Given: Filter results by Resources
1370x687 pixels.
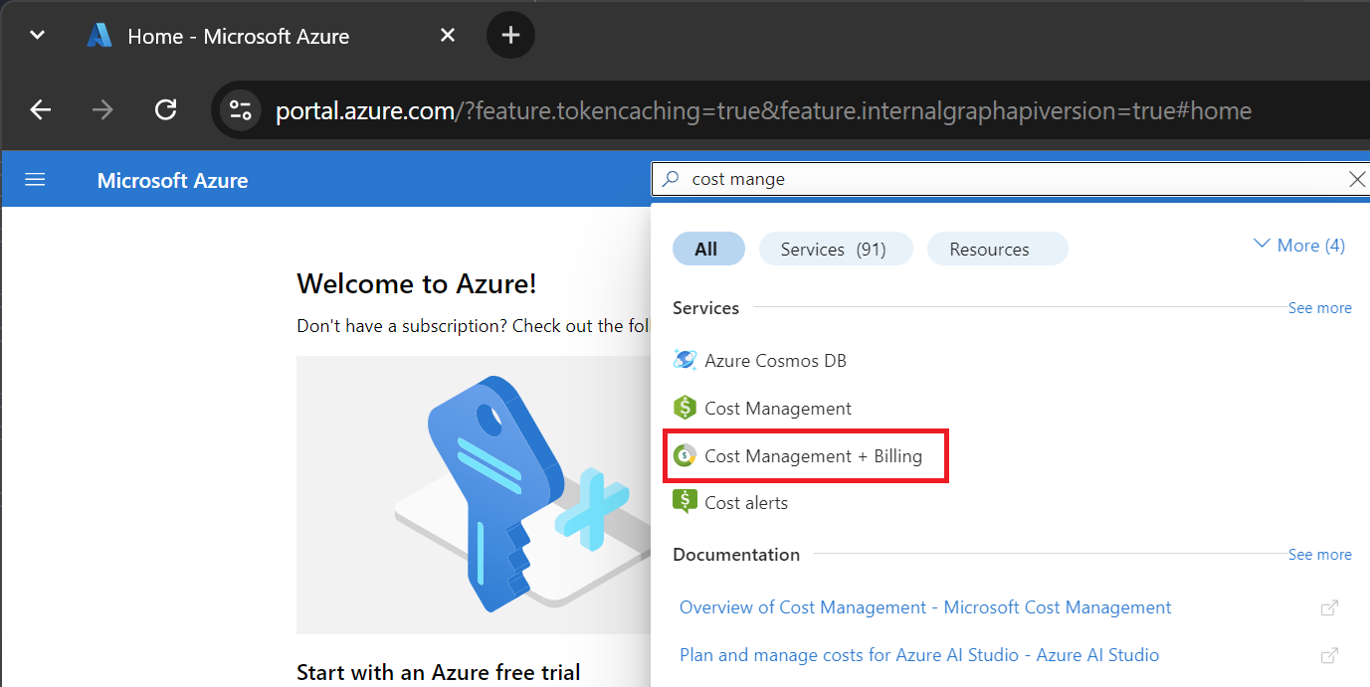Looking at the screenshot, I should click(996, 250).
